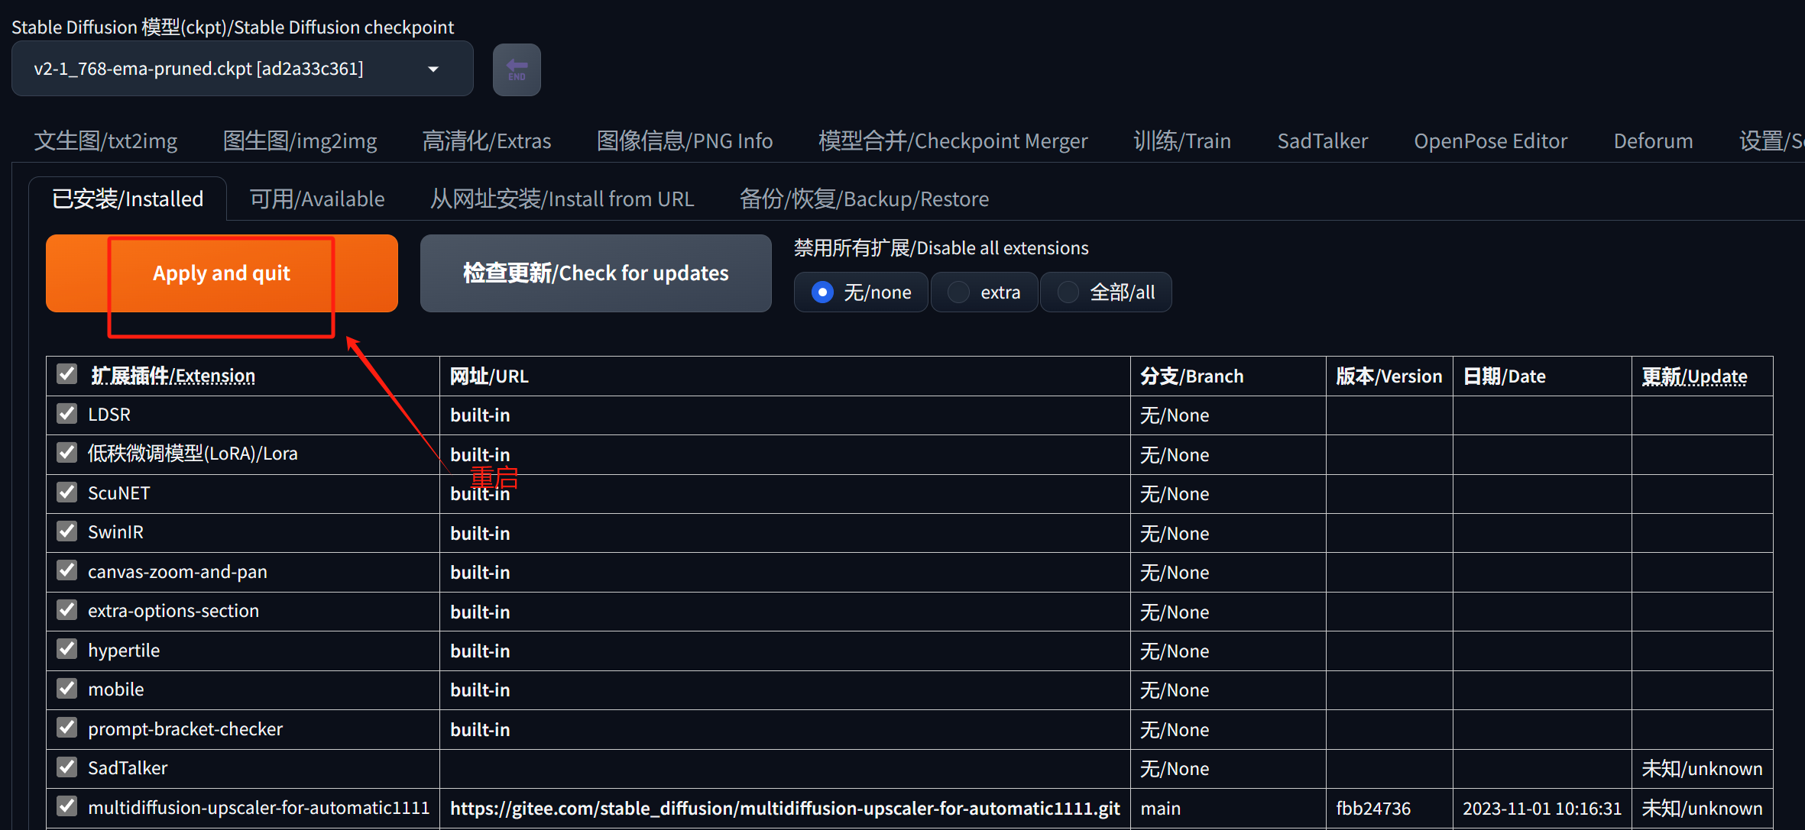Toggle the select-all Extension header checkbox
Screen dimensions: 1805x830
coord(67,374)
